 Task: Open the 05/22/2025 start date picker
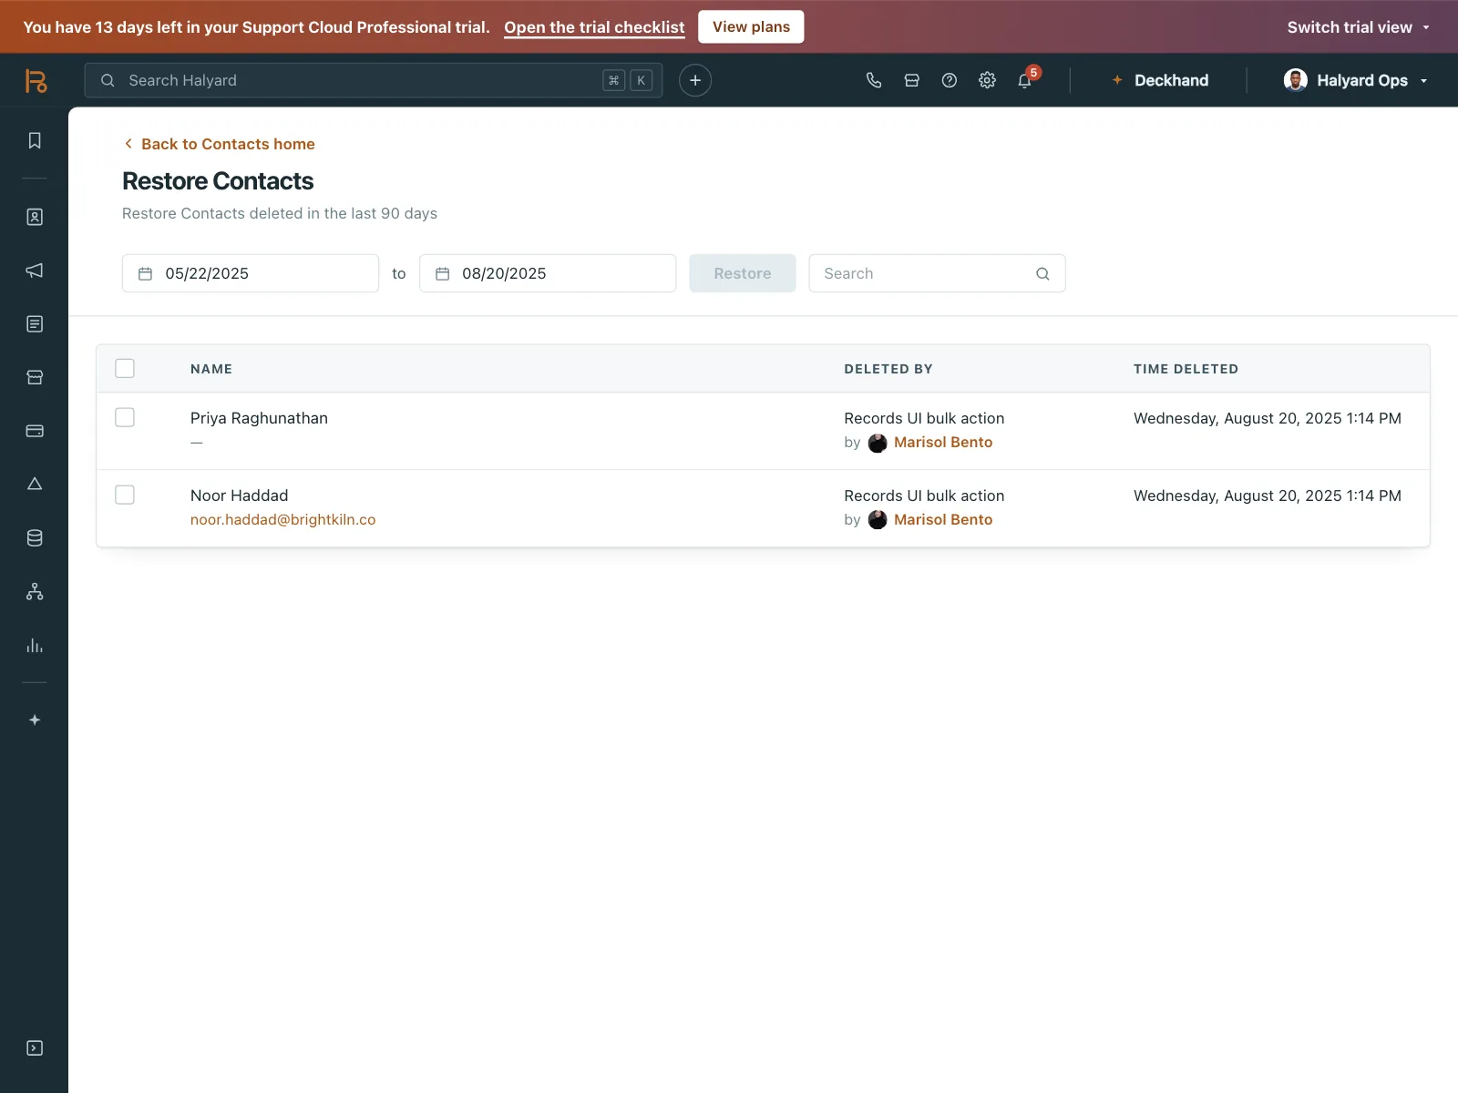[251, 273]
